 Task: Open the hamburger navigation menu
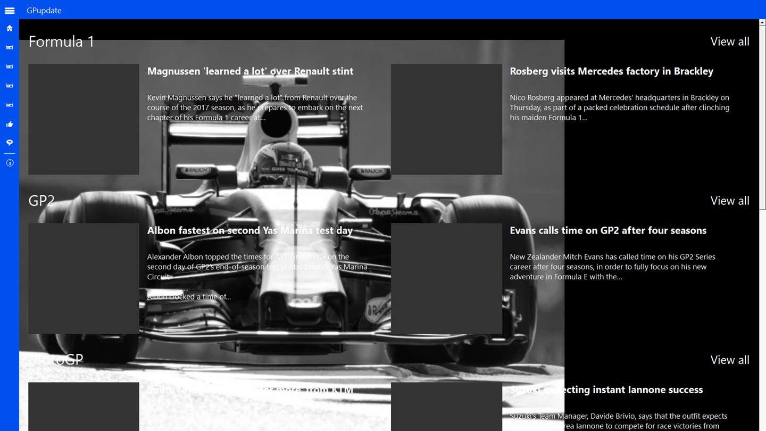(10, 11)
